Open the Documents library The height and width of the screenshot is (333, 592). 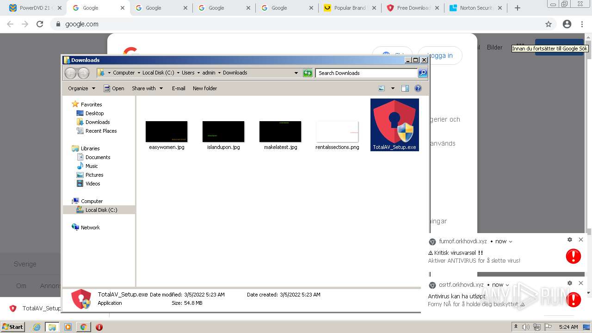98,157
